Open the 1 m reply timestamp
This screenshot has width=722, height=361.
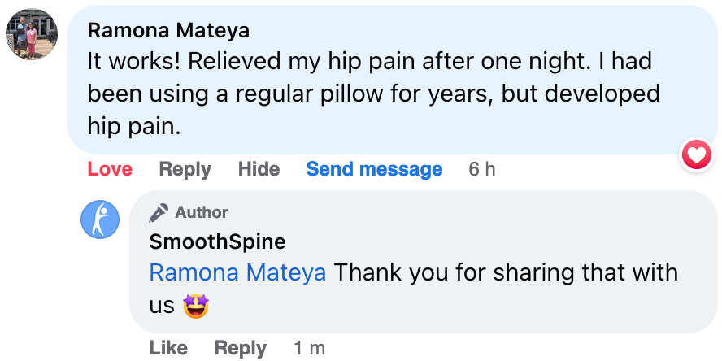309,348
